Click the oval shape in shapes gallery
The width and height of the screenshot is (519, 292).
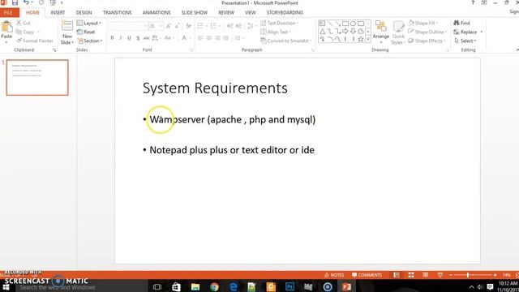coord(353,24)
